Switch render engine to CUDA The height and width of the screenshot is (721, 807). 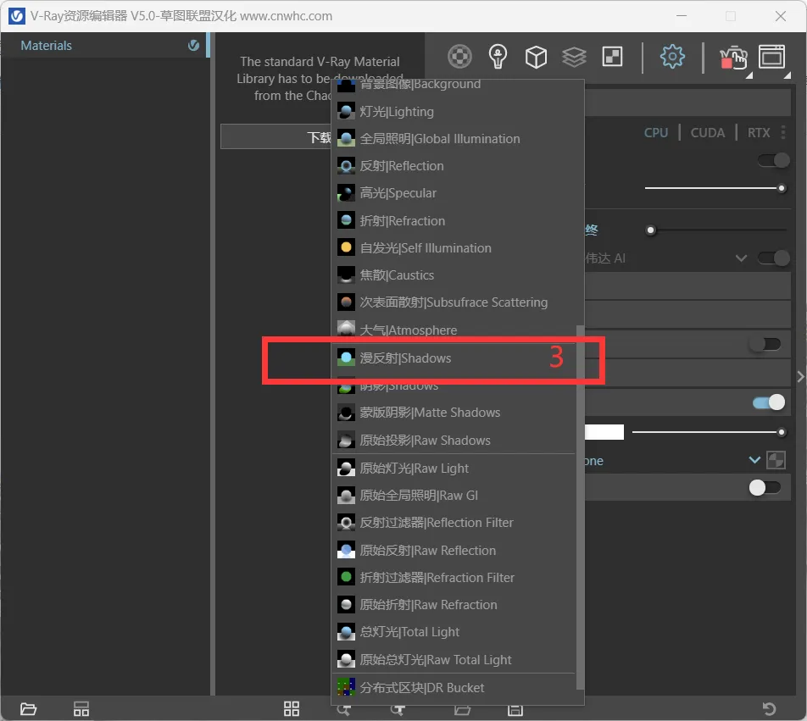point(707,133)
